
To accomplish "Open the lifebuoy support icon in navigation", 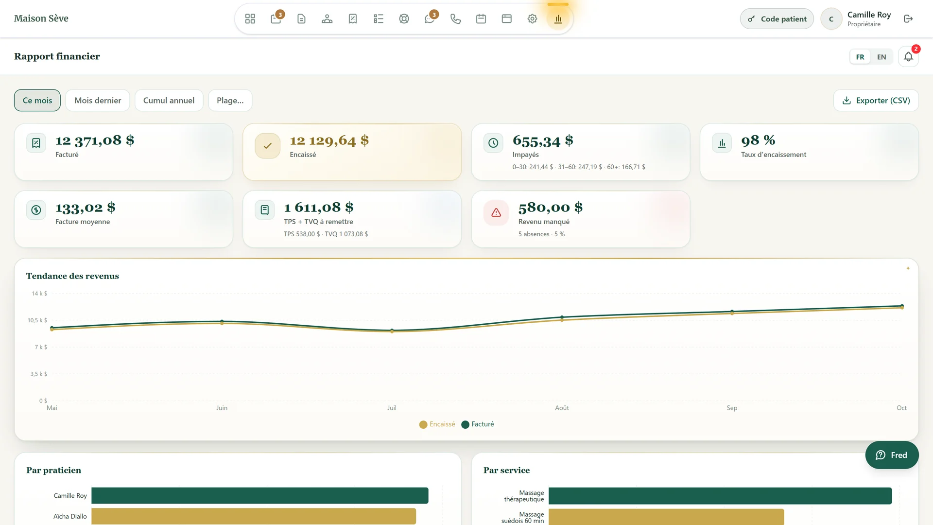I will click(x=404, y=19).
